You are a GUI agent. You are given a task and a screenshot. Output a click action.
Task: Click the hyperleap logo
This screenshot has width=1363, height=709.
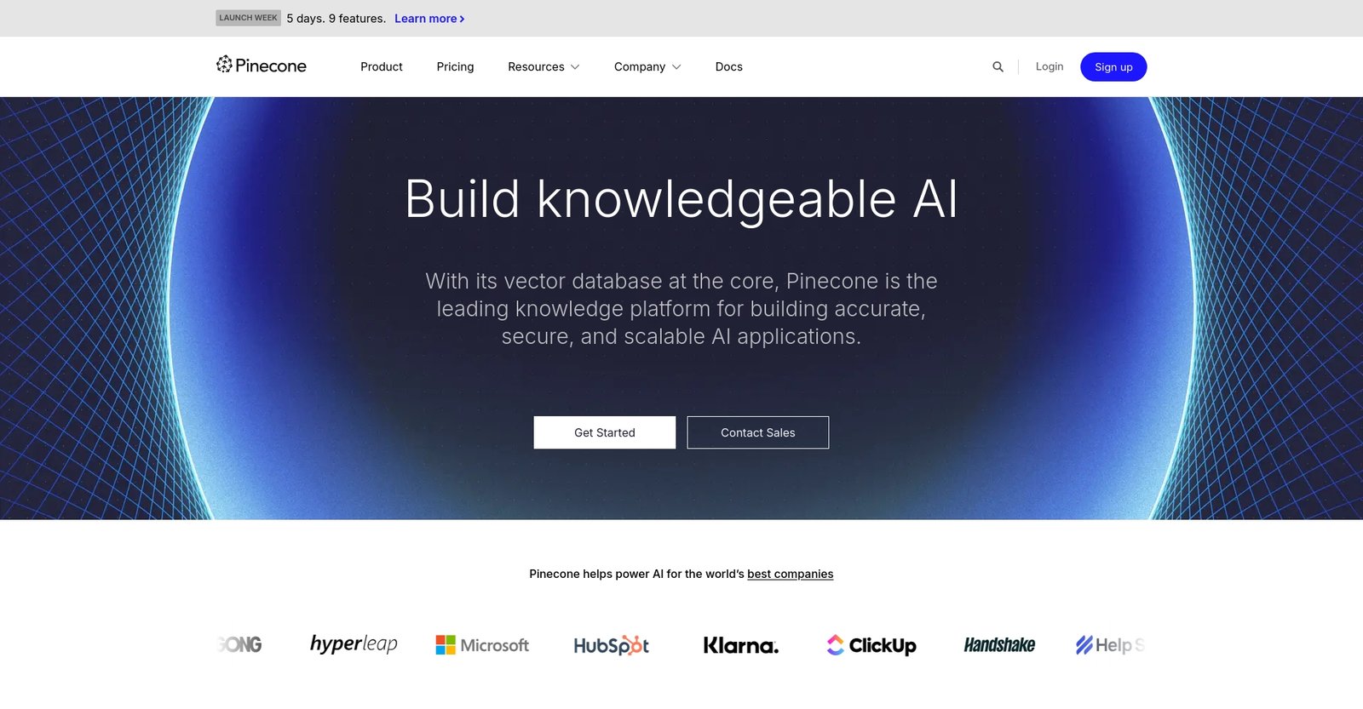point(354,644)
